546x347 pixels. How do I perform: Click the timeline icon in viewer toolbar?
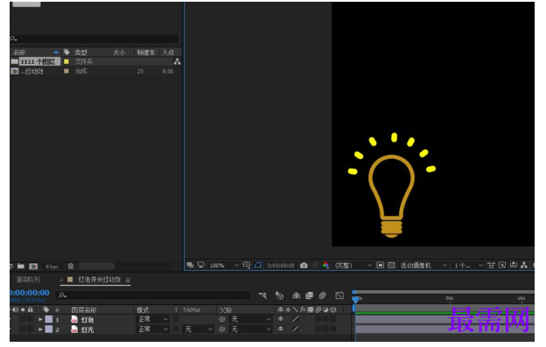pos(514,266)
